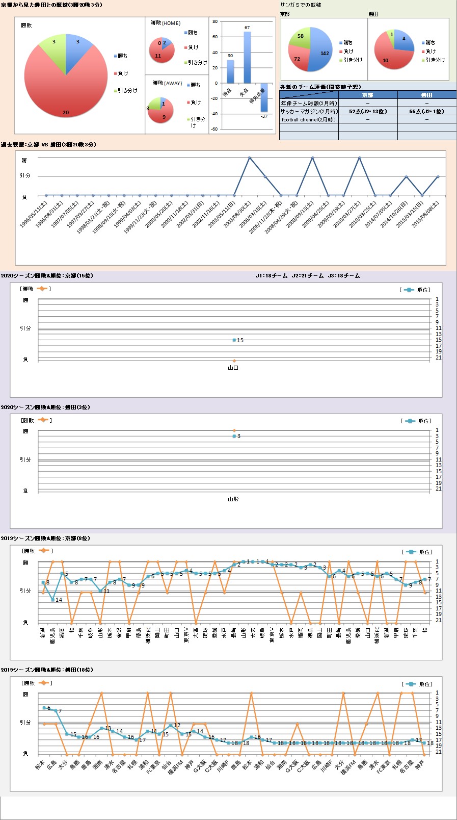Click the negative 得失点差 bar showing -37
The height and width of the screenshot is (820, 457).
[x=264, y=97]
